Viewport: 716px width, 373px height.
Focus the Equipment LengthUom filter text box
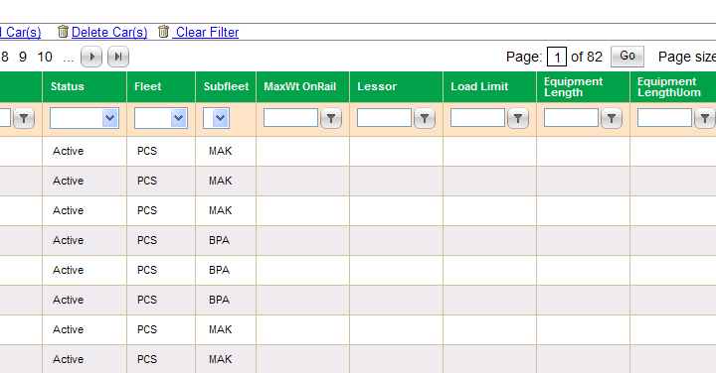tap(664, 117)
